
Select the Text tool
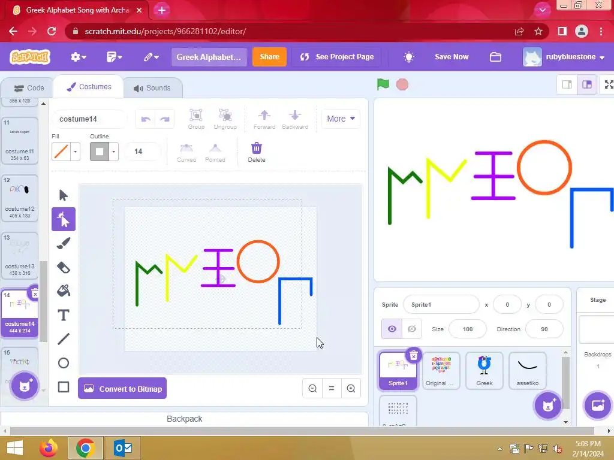pos(63,315)
